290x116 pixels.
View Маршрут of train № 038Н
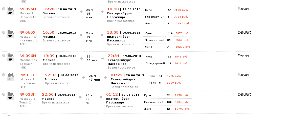pos(244,94)
